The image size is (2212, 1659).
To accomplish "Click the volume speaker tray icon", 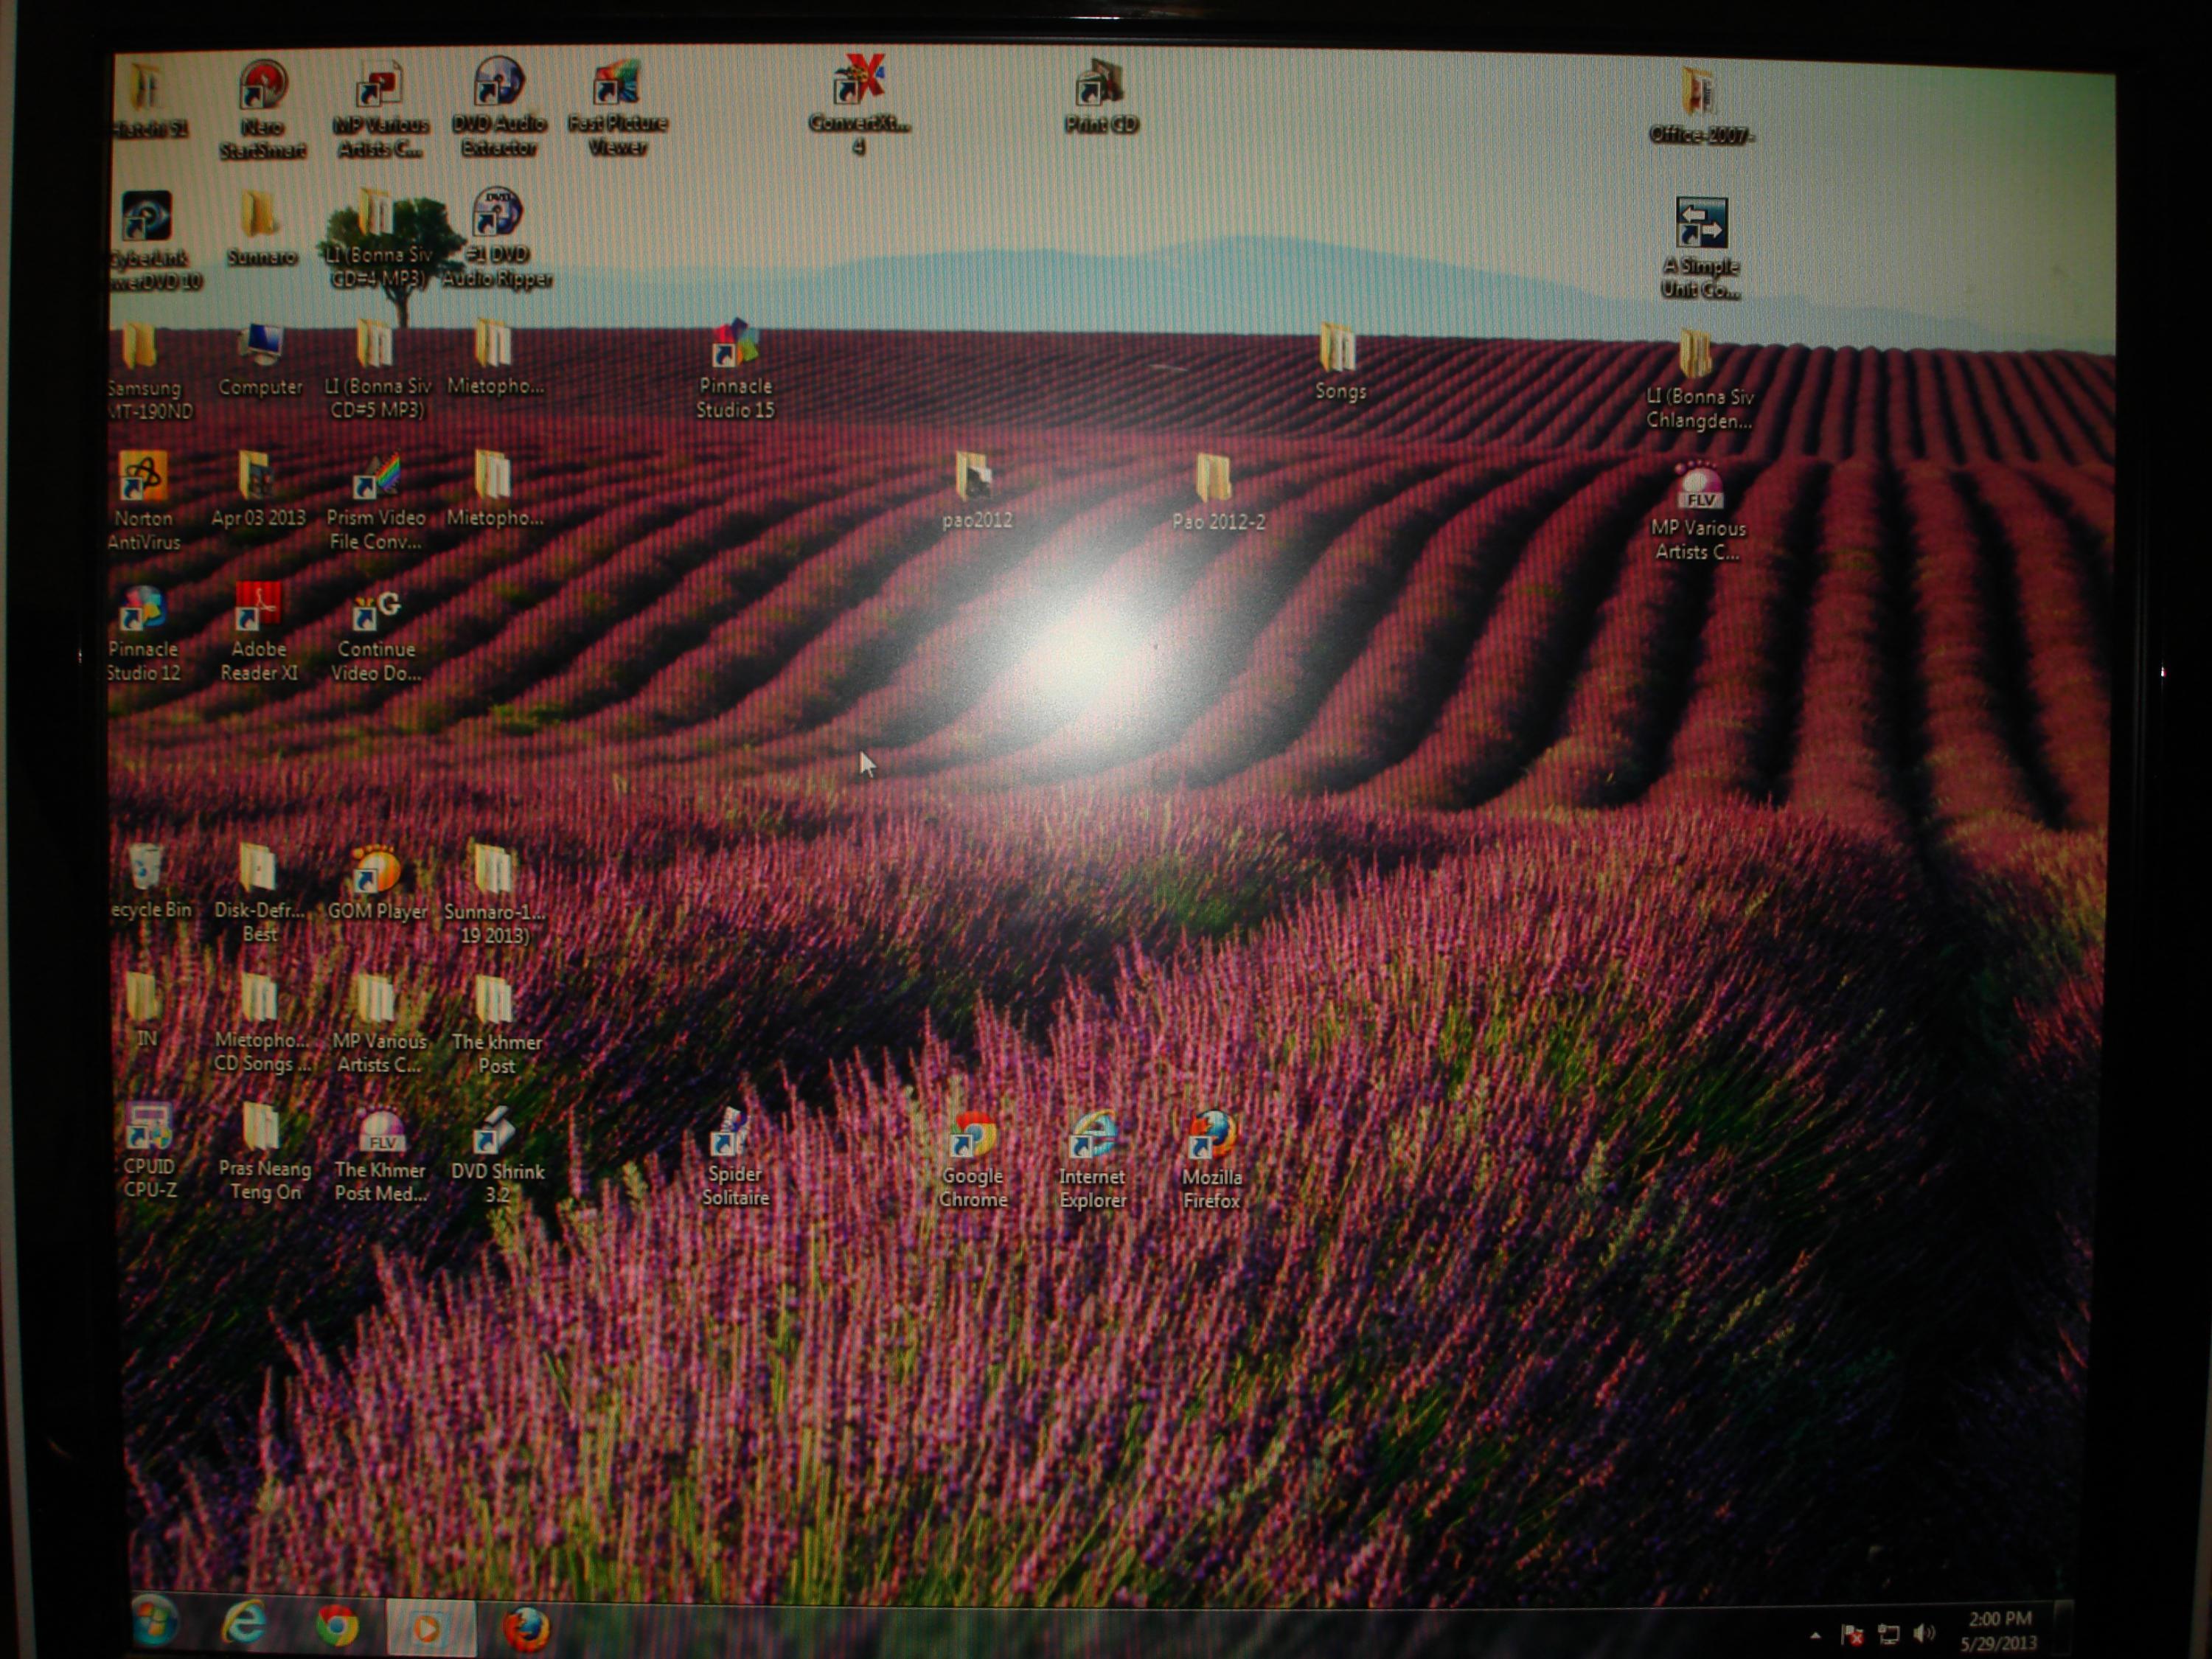I will tap(1922, 1633).
